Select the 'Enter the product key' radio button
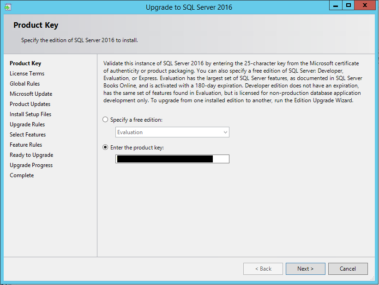Screen dimensions: 379x285 pyautogui.click(x=105, y=147)
